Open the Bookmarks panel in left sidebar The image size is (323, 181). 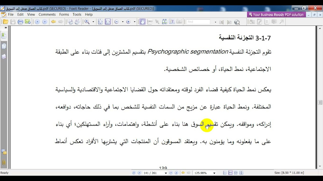4,36
